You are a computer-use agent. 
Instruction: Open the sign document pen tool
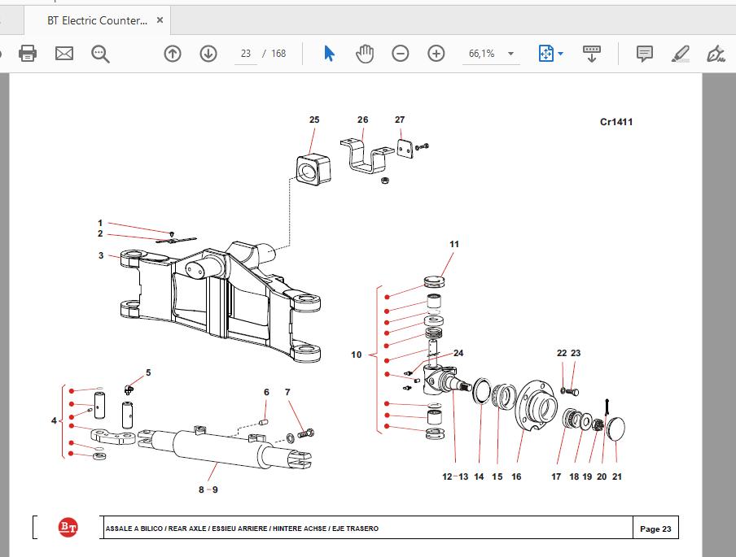tap(716, 54)
